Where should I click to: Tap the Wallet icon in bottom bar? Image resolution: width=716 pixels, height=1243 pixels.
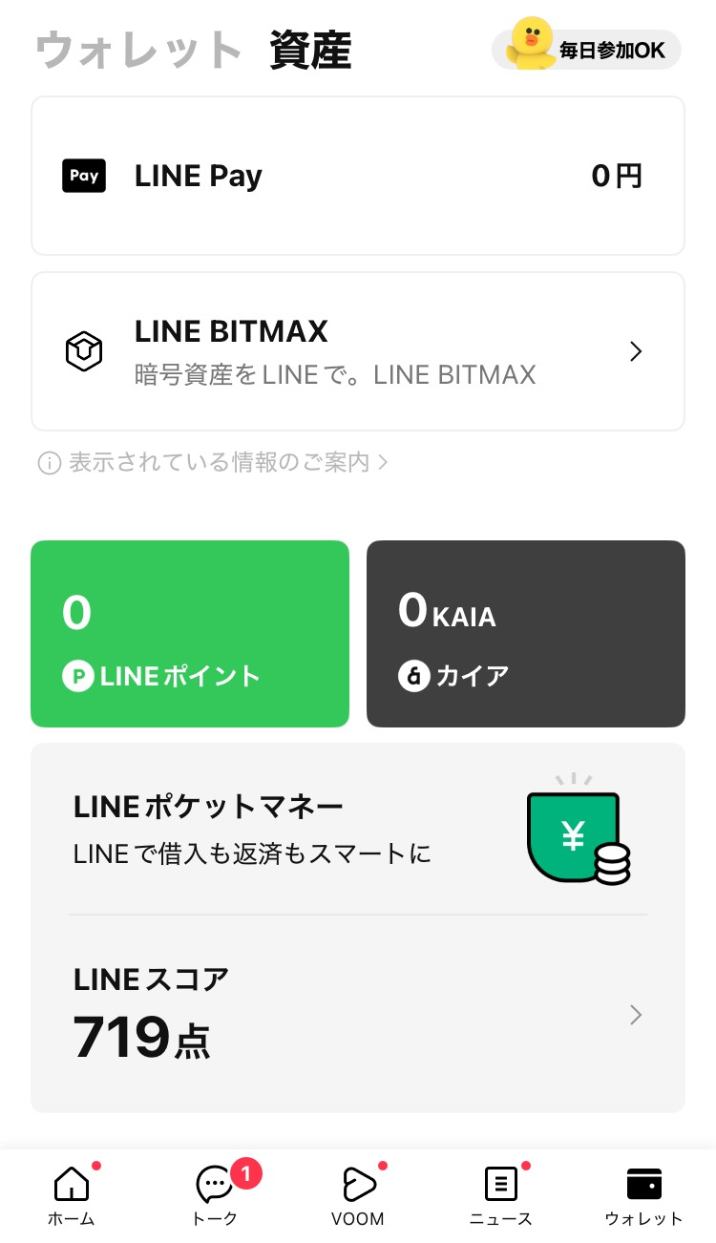click(644, 1184)
